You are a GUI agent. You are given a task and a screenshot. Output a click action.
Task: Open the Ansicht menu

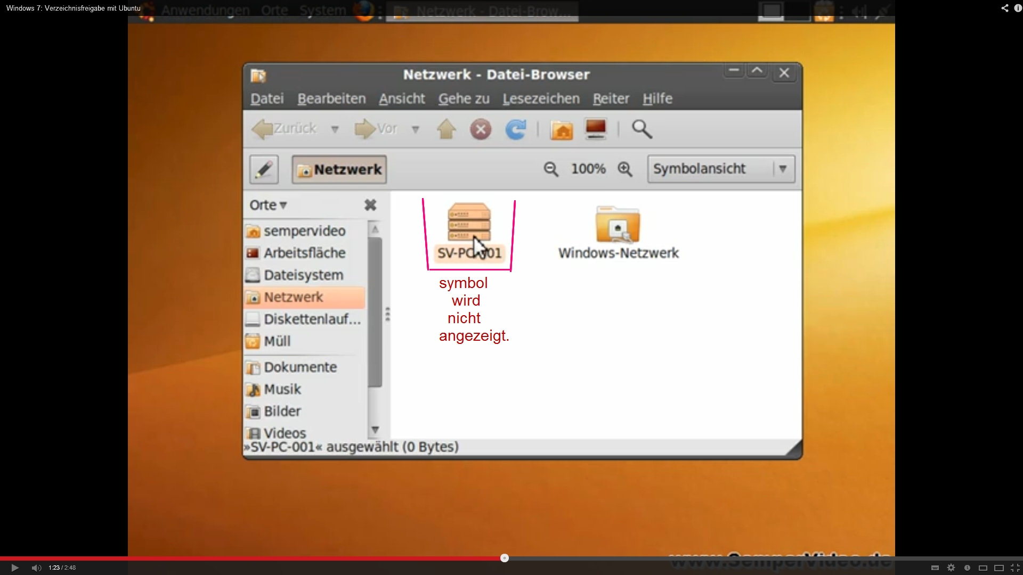point(402,99)
